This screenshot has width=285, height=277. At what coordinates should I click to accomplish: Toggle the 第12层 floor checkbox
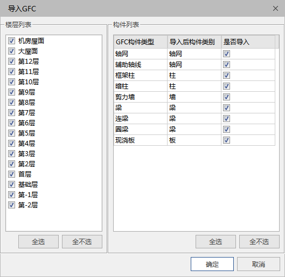tap(11, 62)
